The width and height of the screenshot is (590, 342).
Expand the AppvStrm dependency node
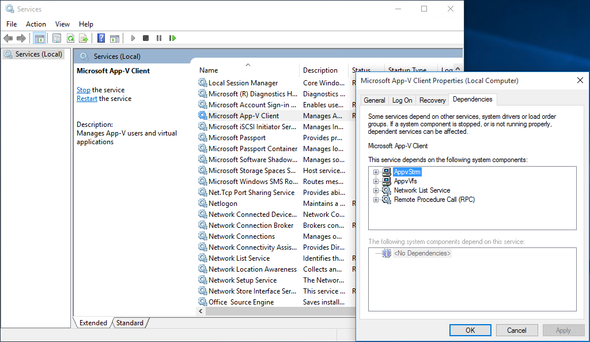(376, 172)
